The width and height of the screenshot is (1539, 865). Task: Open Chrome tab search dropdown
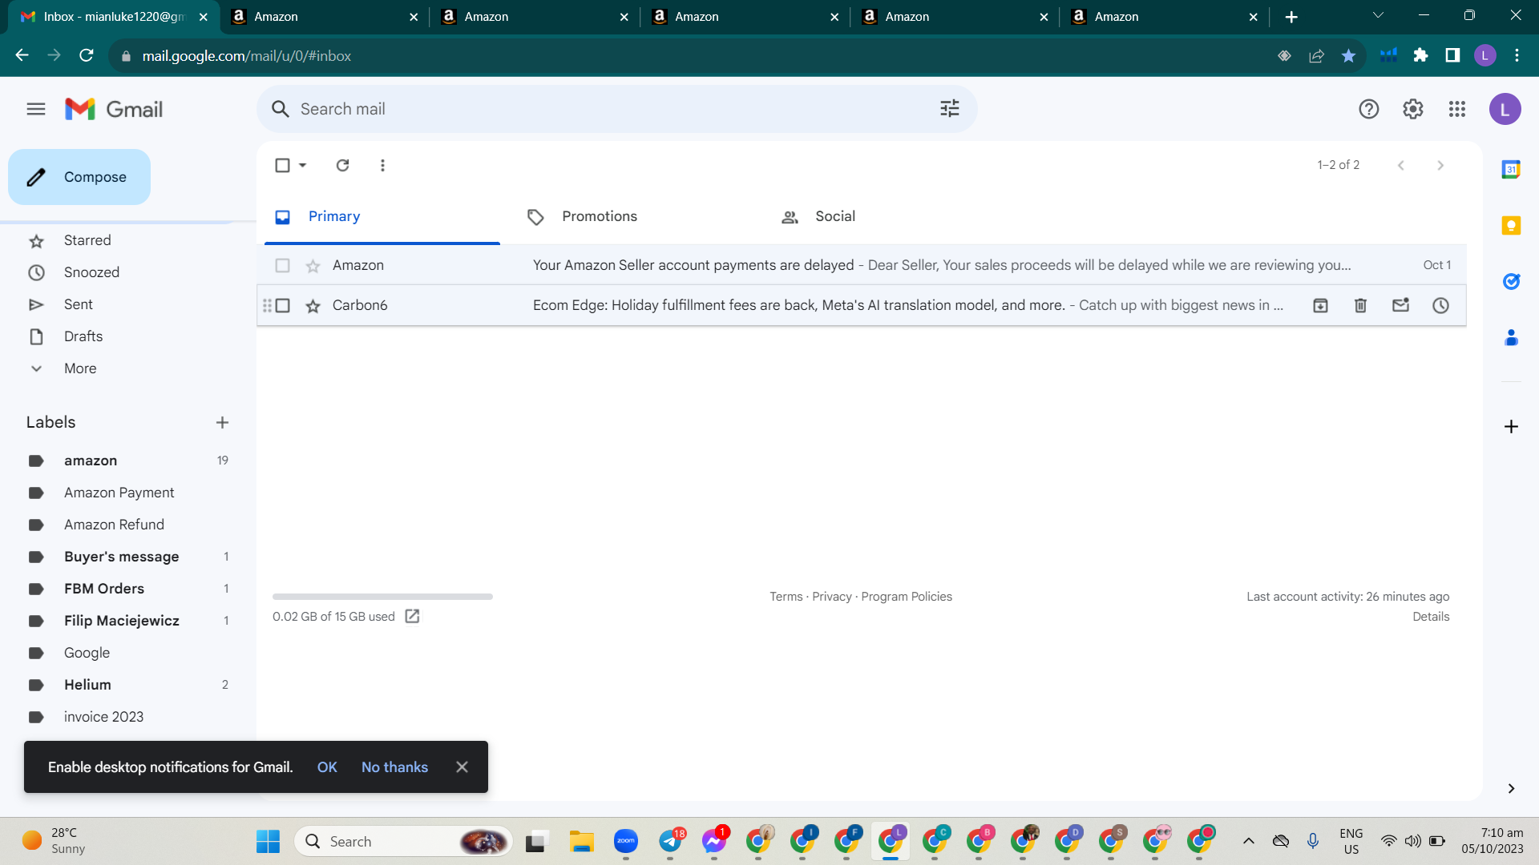tap(1378, 16)
